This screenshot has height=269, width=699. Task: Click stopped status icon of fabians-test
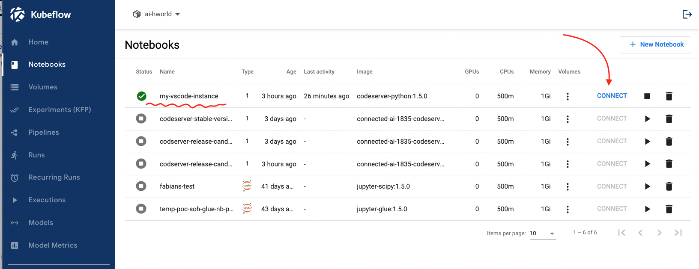coord(141,186)
